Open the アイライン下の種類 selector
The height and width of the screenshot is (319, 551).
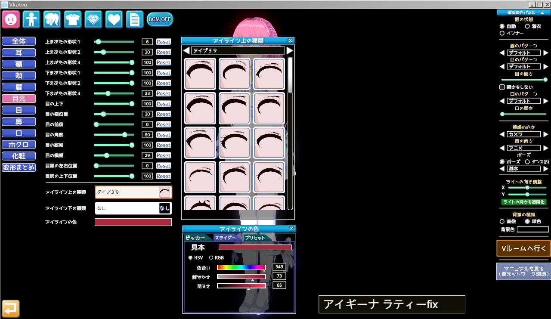tap(133, 208)
